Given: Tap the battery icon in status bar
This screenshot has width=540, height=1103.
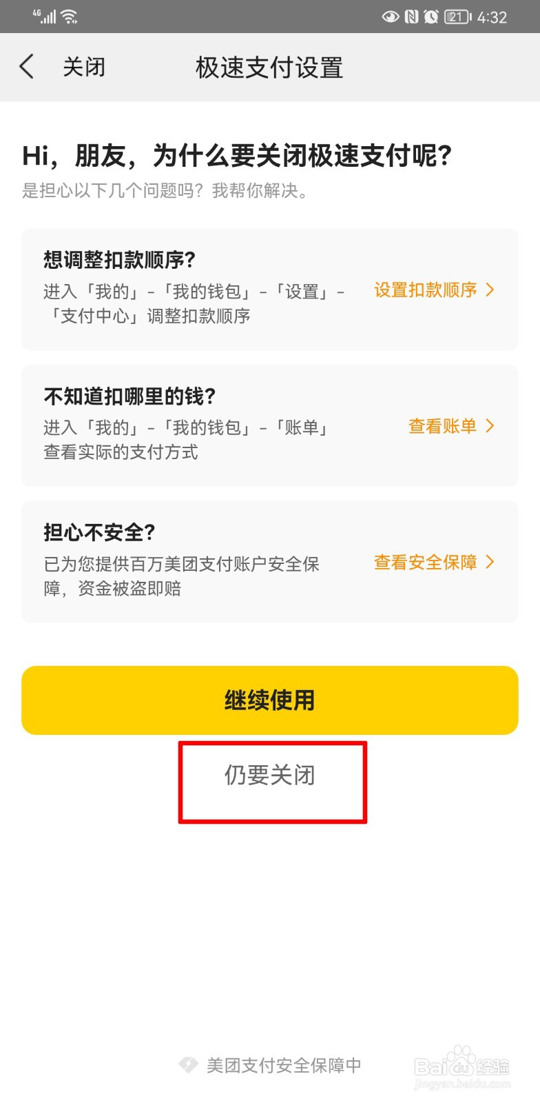Looking at the screenshot, I should click(458, 17).
